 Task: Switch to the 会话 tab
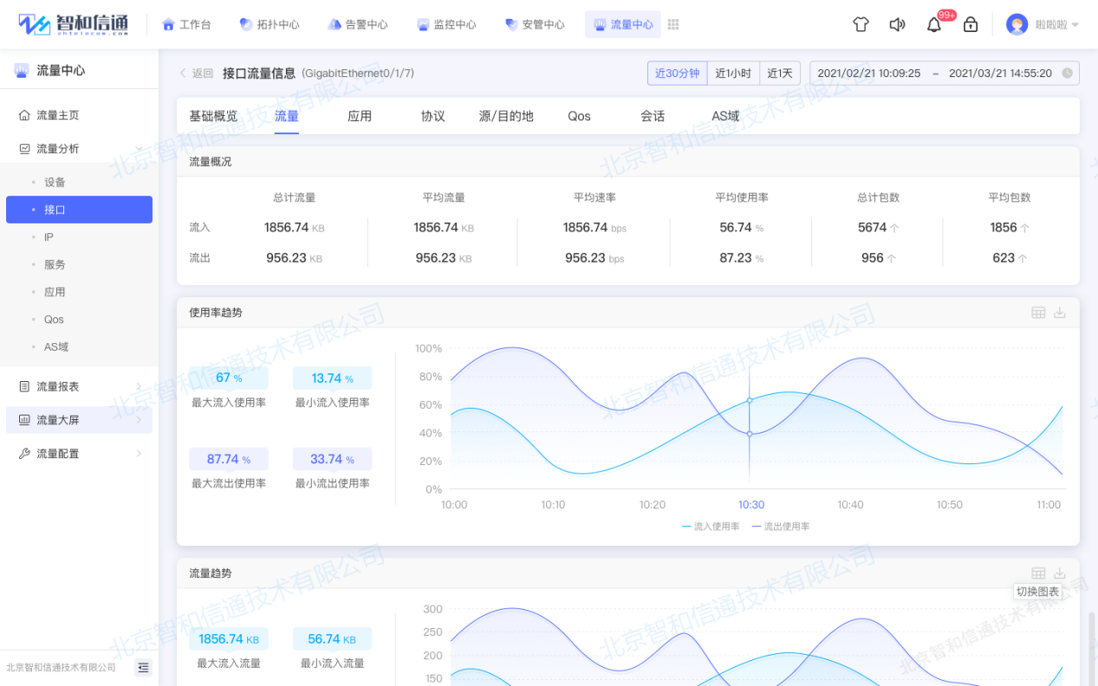653,116
